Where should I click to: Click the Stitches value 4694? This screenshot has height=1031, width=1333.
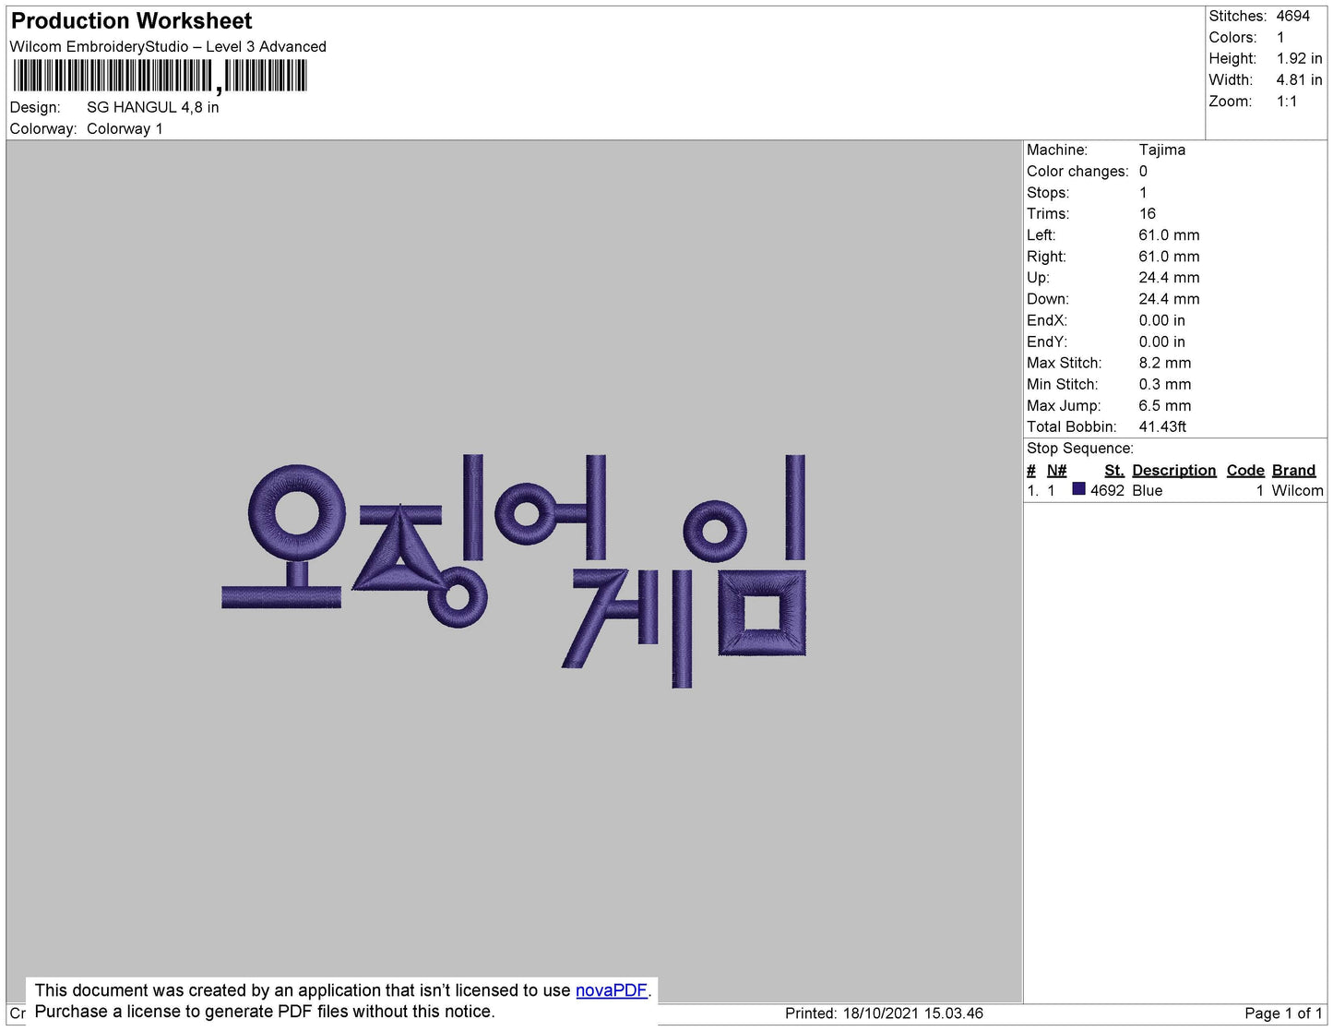1293,16
